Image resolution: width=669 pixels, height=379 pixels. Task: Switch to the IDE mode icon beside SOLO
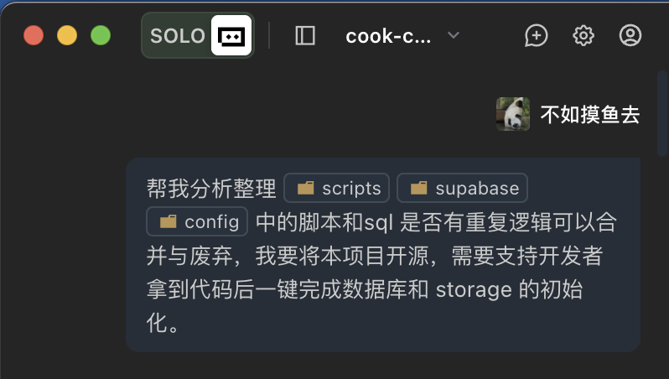(x=231, y=35)
